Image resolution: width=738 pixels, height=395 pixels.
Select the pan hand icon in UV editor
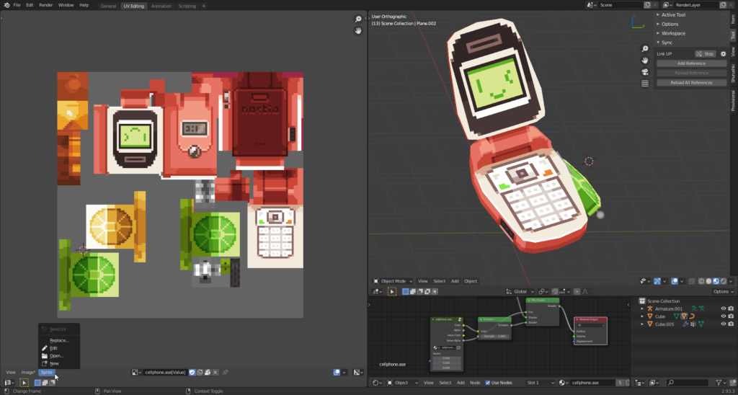click(358, 31)
